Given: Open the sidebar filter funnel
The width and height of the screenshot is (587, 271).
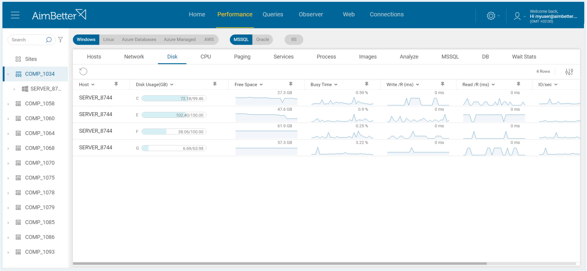Looking at the screenshot, I should click(x=61, y=40).
